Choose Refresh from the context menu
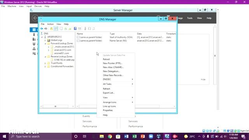 pyautogui.click(x=116, y=89)
